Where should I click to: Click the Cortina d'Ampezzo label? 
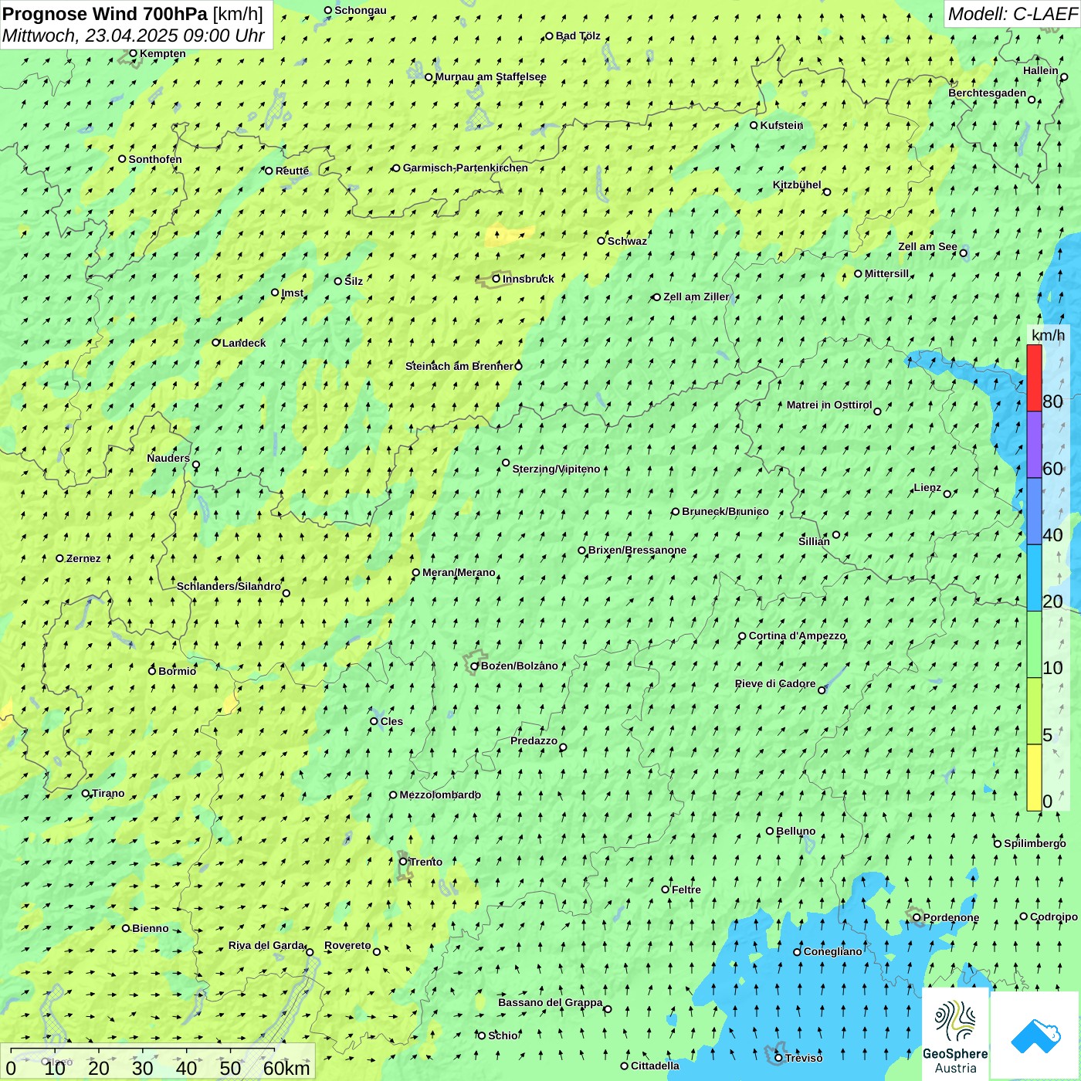coord(798,635)
